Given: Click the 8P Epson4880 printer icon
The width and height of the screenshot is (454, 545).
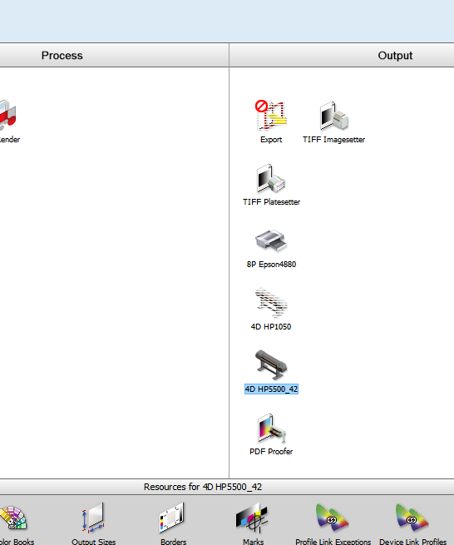Looking at the screenshot, I should pyautogui.click(x=271, y=240).
